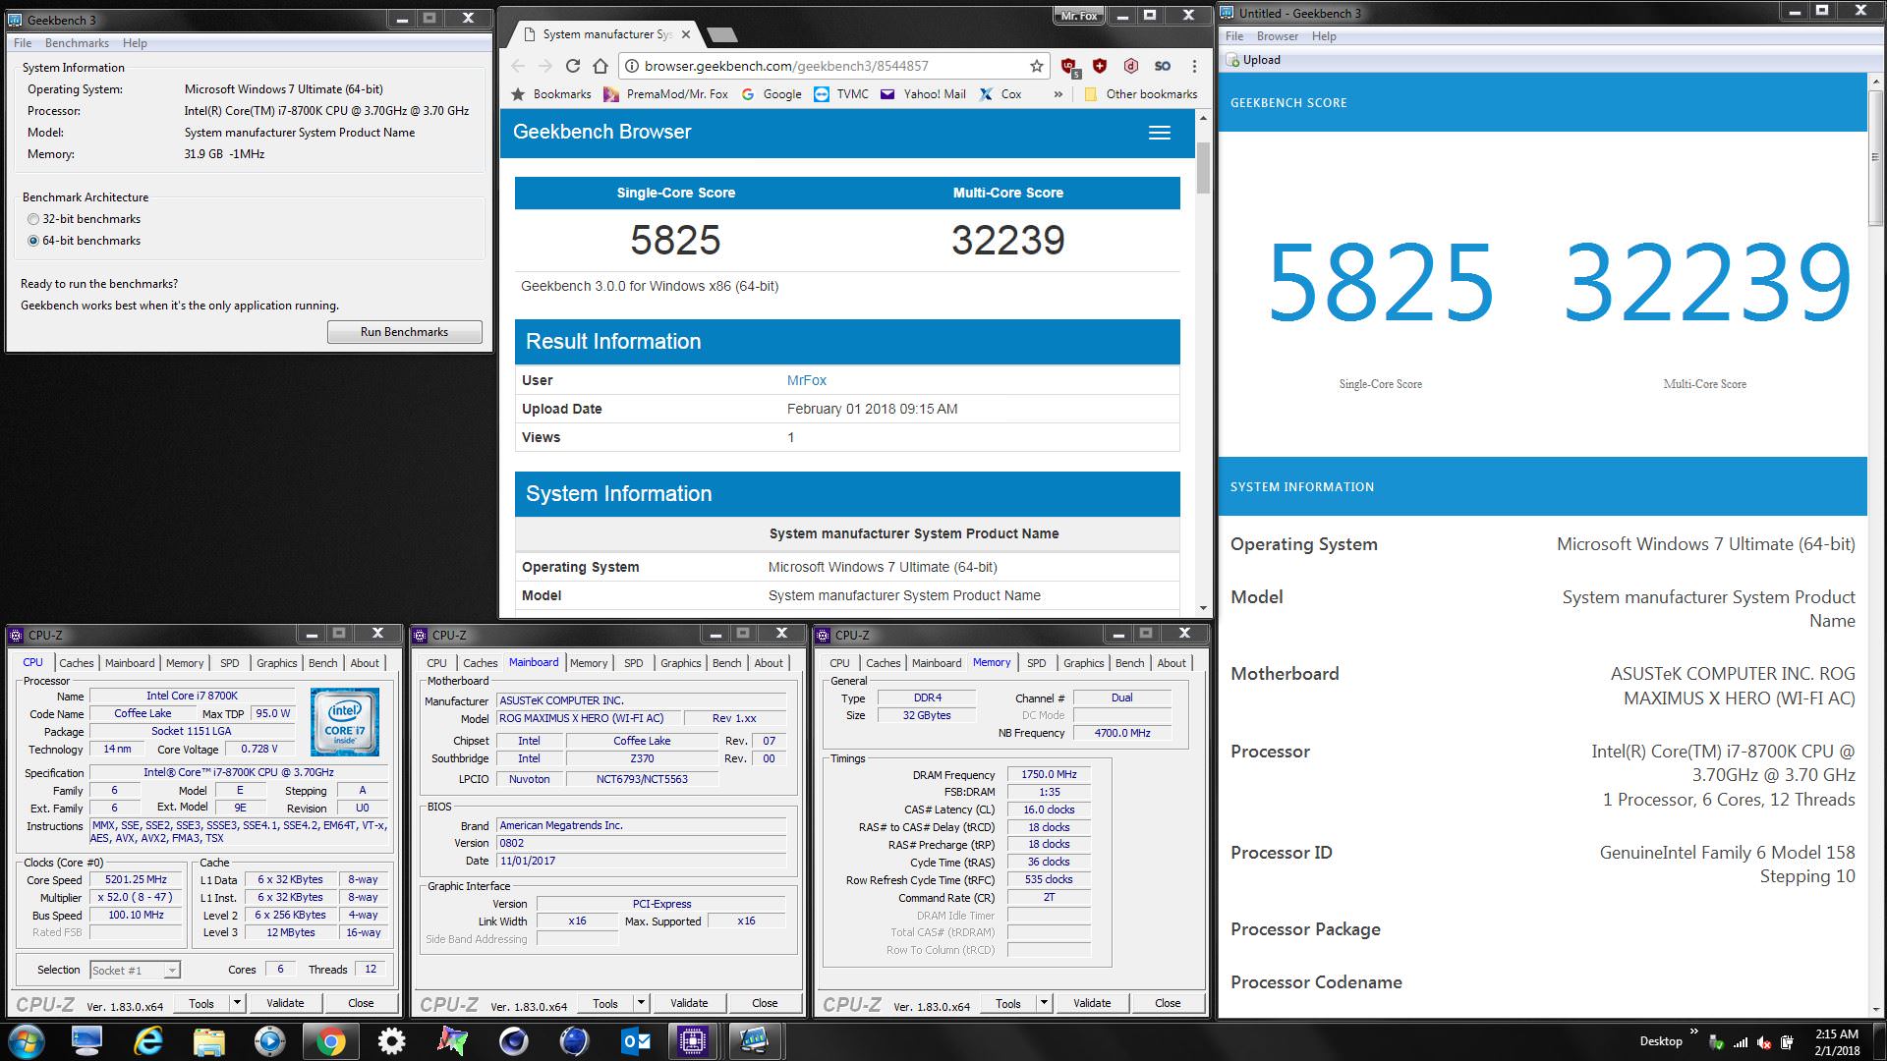
Task: Expand the CPU-Z Socket #1 selection dropdown
Action: click(172, 971)
